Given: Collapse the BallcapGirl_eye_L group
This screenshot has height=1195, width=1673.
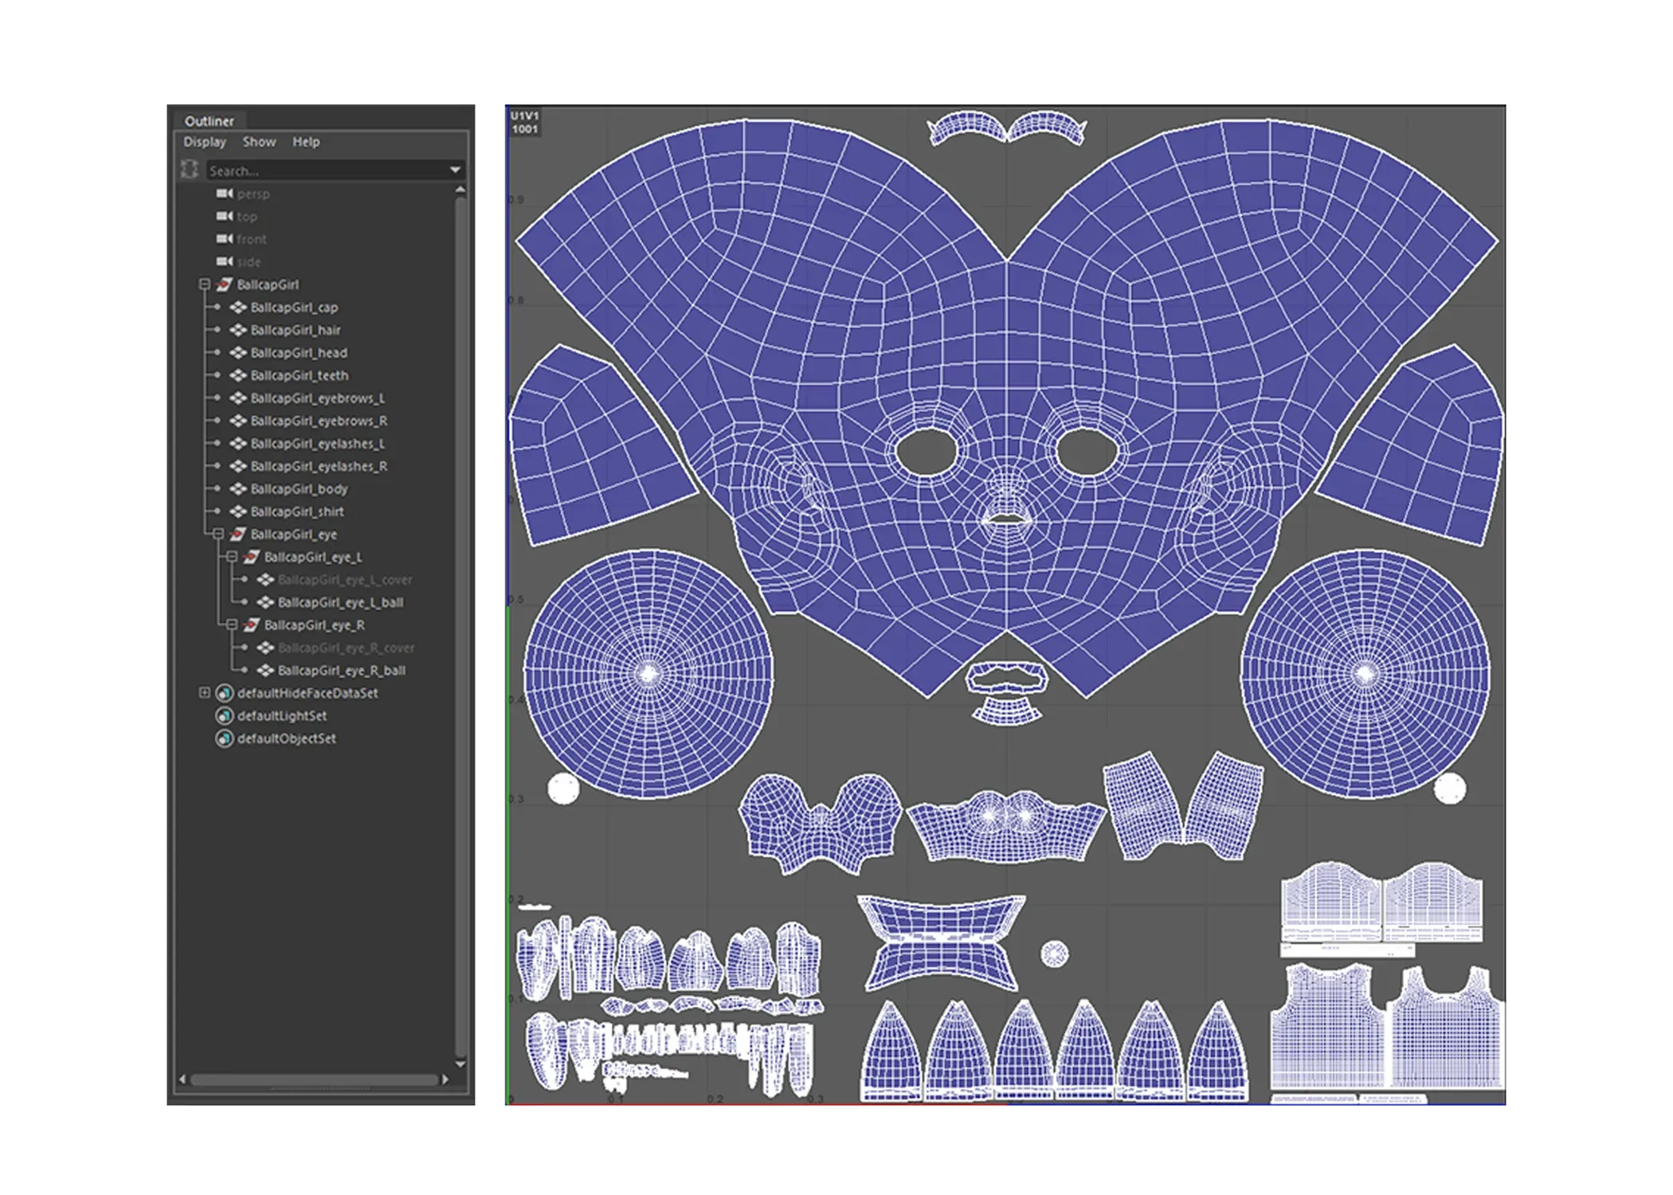Looking at the screenshot, I should [232, 557].
